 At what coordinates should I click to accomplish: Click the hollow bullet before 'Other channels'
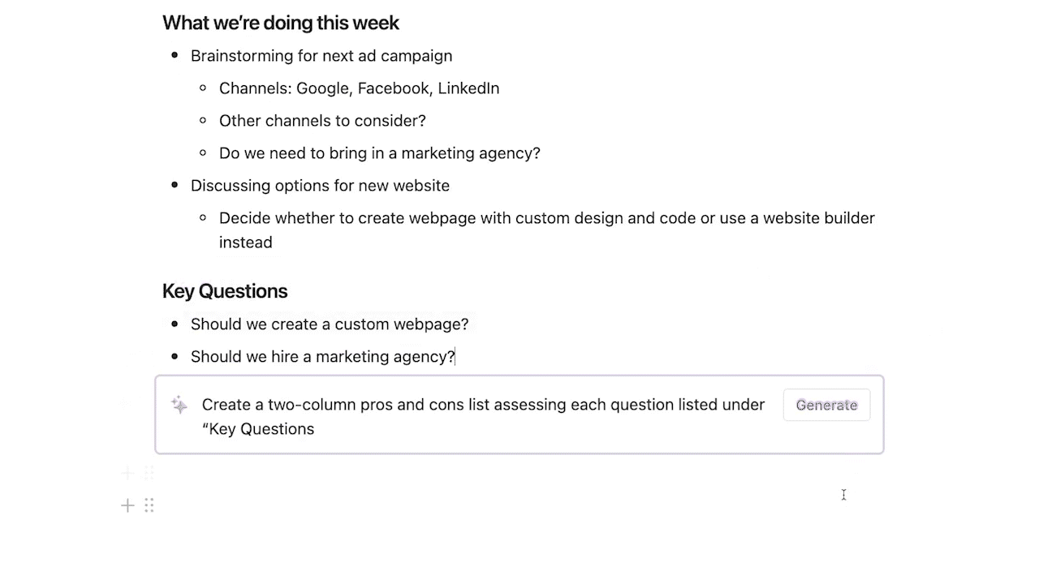(203, 120)
